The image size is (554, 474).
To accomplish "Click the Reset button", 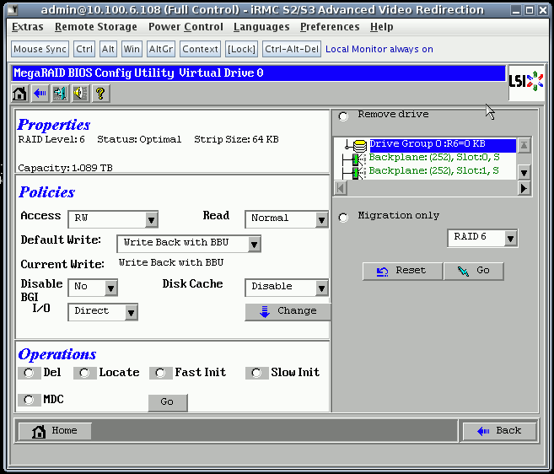I will [x=402, y=271].
